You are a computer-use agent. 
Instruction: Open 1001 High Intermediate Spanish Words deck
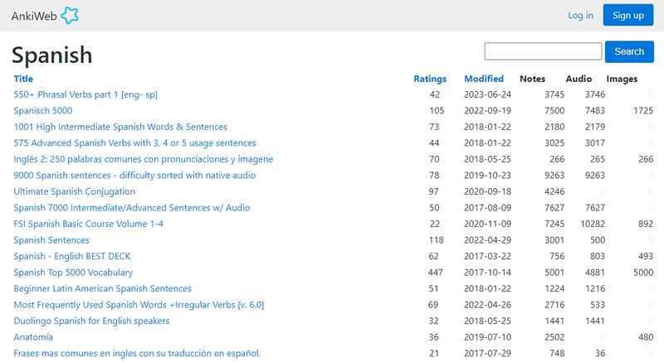(x=120, y=127)
